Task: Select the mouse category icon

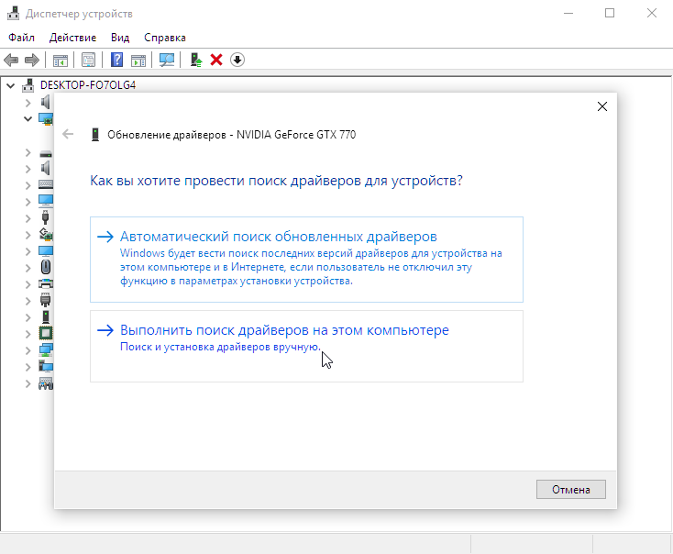Action: tap(46, 267)
